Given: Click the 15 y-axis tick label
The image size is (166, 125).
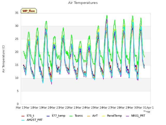Looking at the screenshot, I should (x=17, y=65).
